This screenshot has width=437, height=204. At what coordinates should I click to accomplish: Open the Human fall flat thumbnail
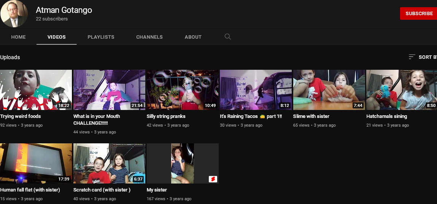(x=36, y=163)
